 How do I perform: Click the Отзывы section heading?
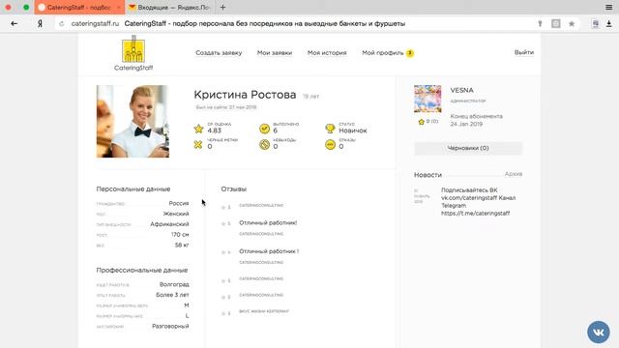(x=234, y=189)
